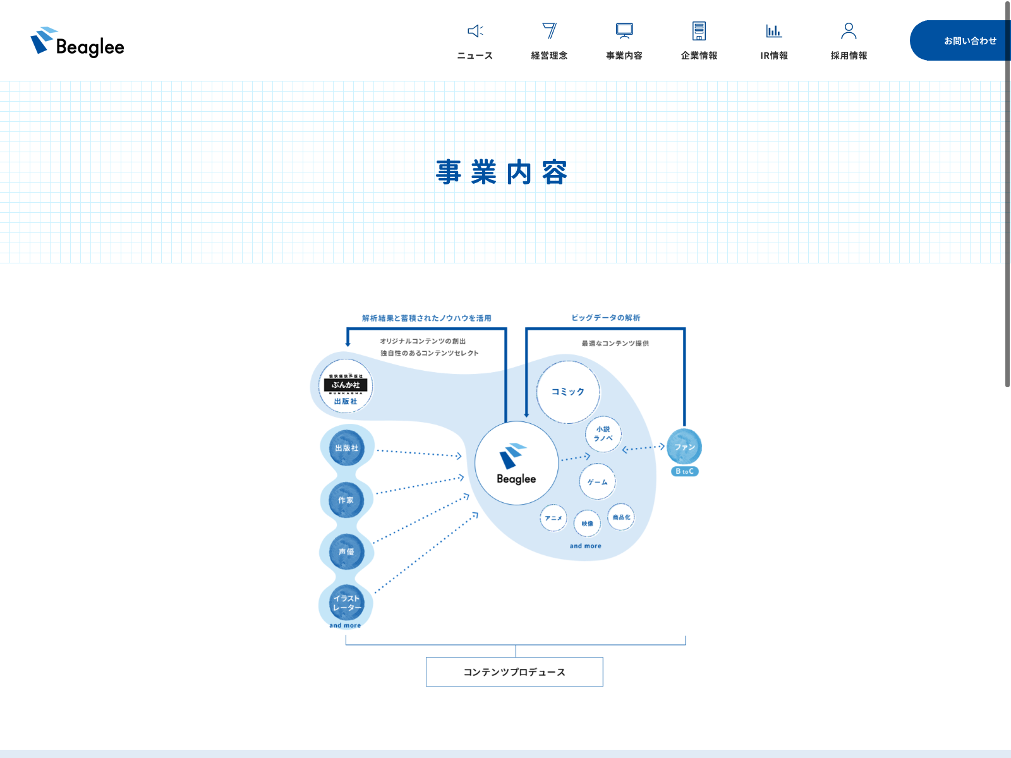
Task: Go to the 企業情報 page link
Action: 699,56
